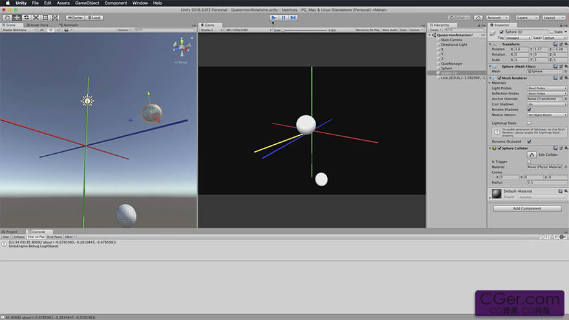Click the Pause button
The height and width of the screenshot is (320, 569).
tap(283, 17)
